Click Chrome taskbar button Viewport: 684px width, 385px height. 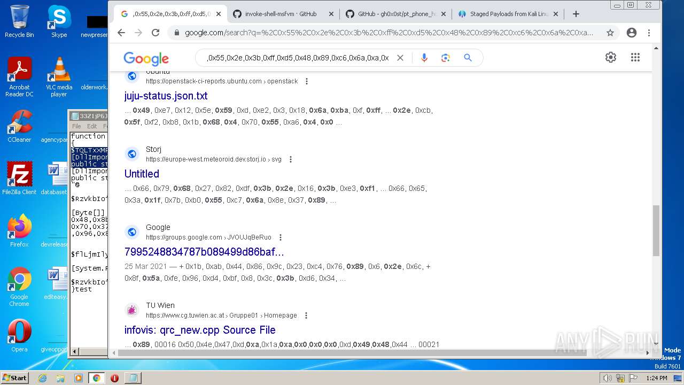[96, 378]
